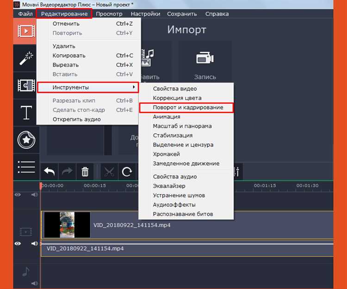Select Эквалайзер in the submenu

coord(186,186)
